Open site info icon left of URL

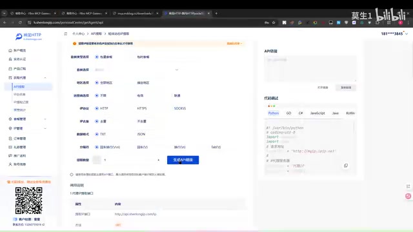(x=29, y=23)
